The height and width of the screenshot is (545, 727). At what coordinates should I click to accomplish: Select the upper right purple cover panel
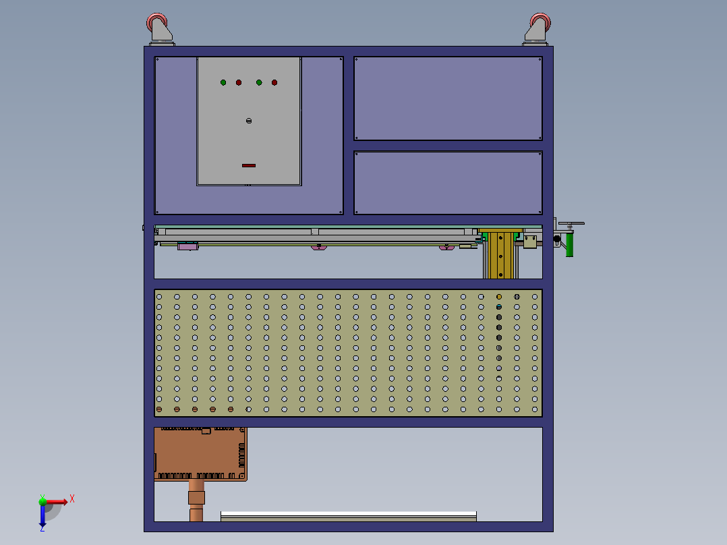coord(448,98)
